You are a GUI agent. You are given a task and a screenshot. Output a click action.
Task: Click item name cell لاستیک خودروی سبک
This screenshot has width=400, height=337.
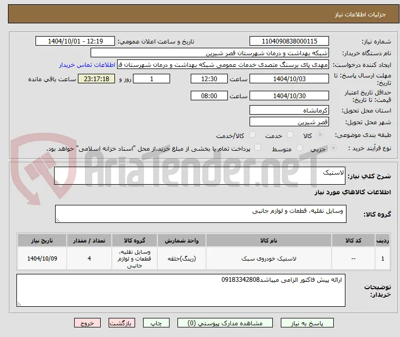(x=269, y=258)
